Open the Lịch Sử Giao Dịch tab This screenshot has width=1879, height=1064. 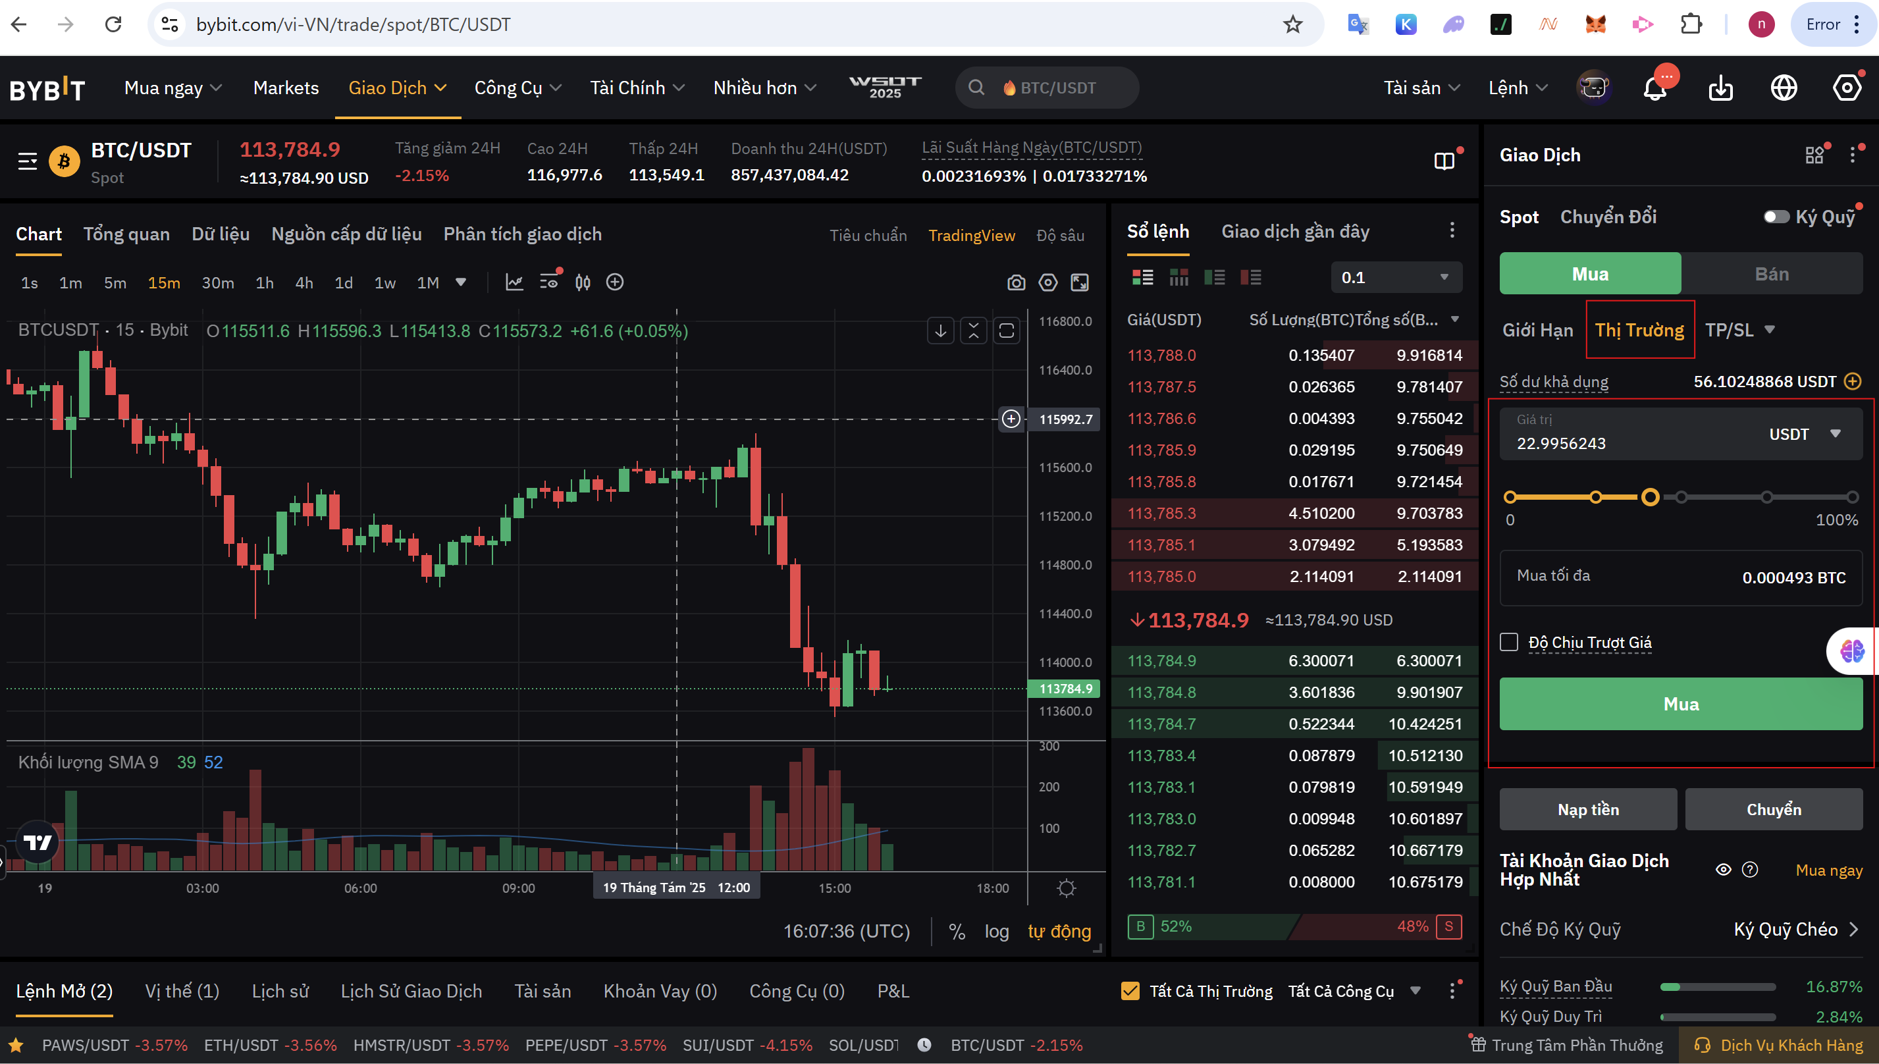pos(411,991)
